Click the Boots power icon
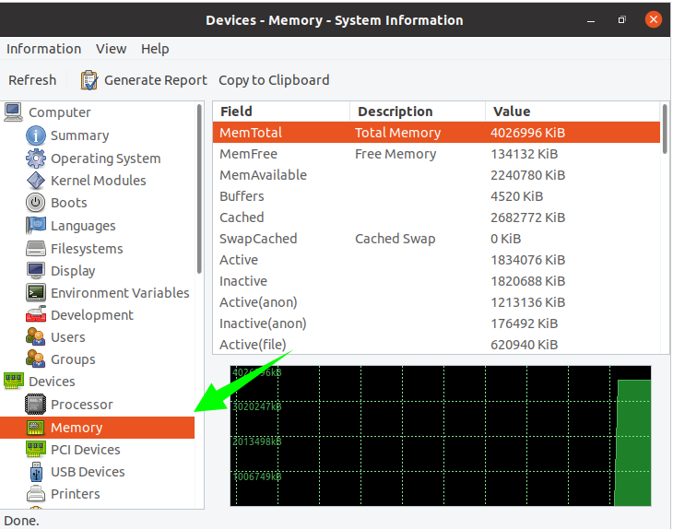673x529 pixels. tap(36, 203)
